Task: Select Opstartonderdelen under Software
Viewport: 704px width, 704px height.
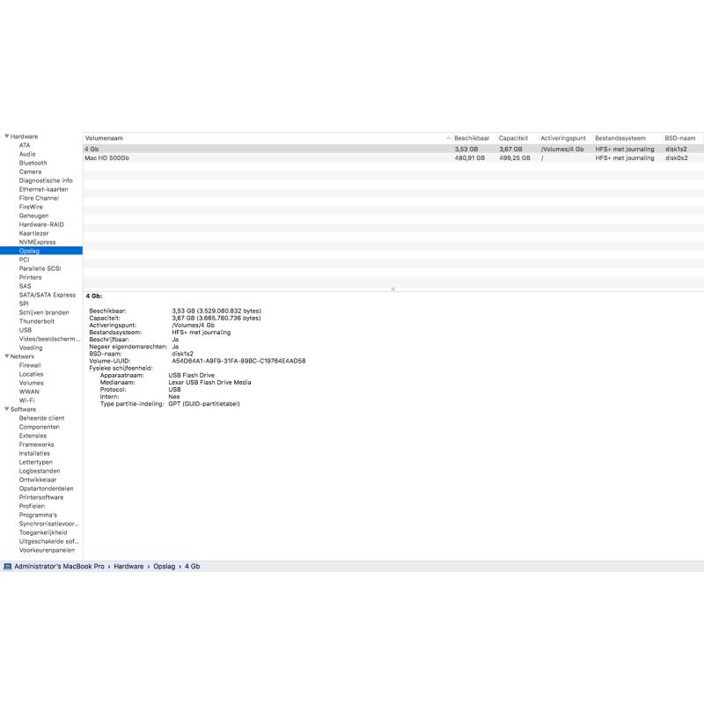Action: click(47, 488)
